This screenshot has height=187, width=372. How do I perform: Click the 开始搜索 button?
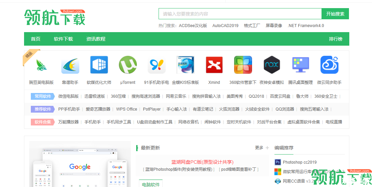coord(335,14)
